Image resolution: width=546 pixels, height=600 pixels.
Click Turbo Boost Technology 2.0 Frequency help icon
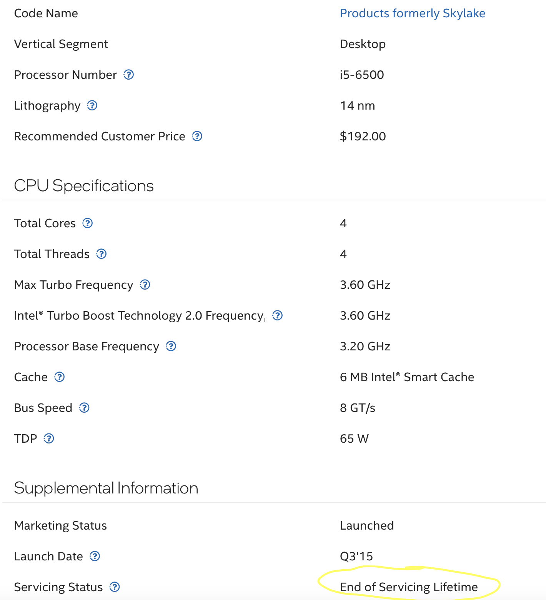click(278, 315)
